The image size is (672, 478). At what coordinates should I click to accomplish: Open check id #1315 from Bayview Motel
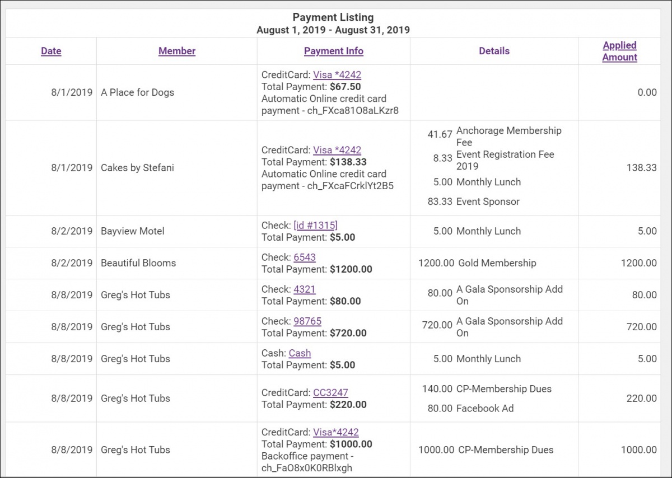[x=315, y=225]
